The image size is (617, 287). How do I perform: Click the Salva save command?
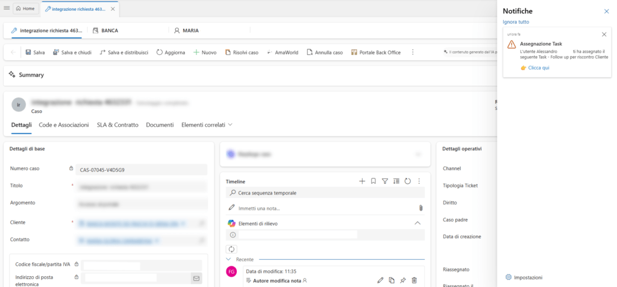(35, 52)
